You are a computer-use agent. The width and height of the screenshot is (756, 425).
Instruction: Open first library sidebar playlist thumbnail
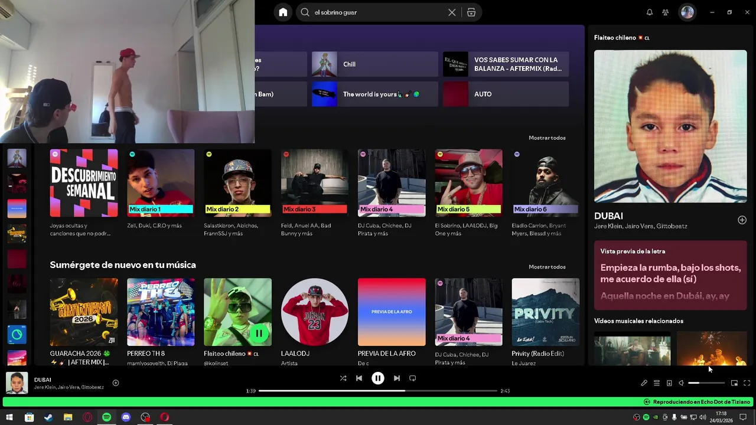tap(17, 158)
